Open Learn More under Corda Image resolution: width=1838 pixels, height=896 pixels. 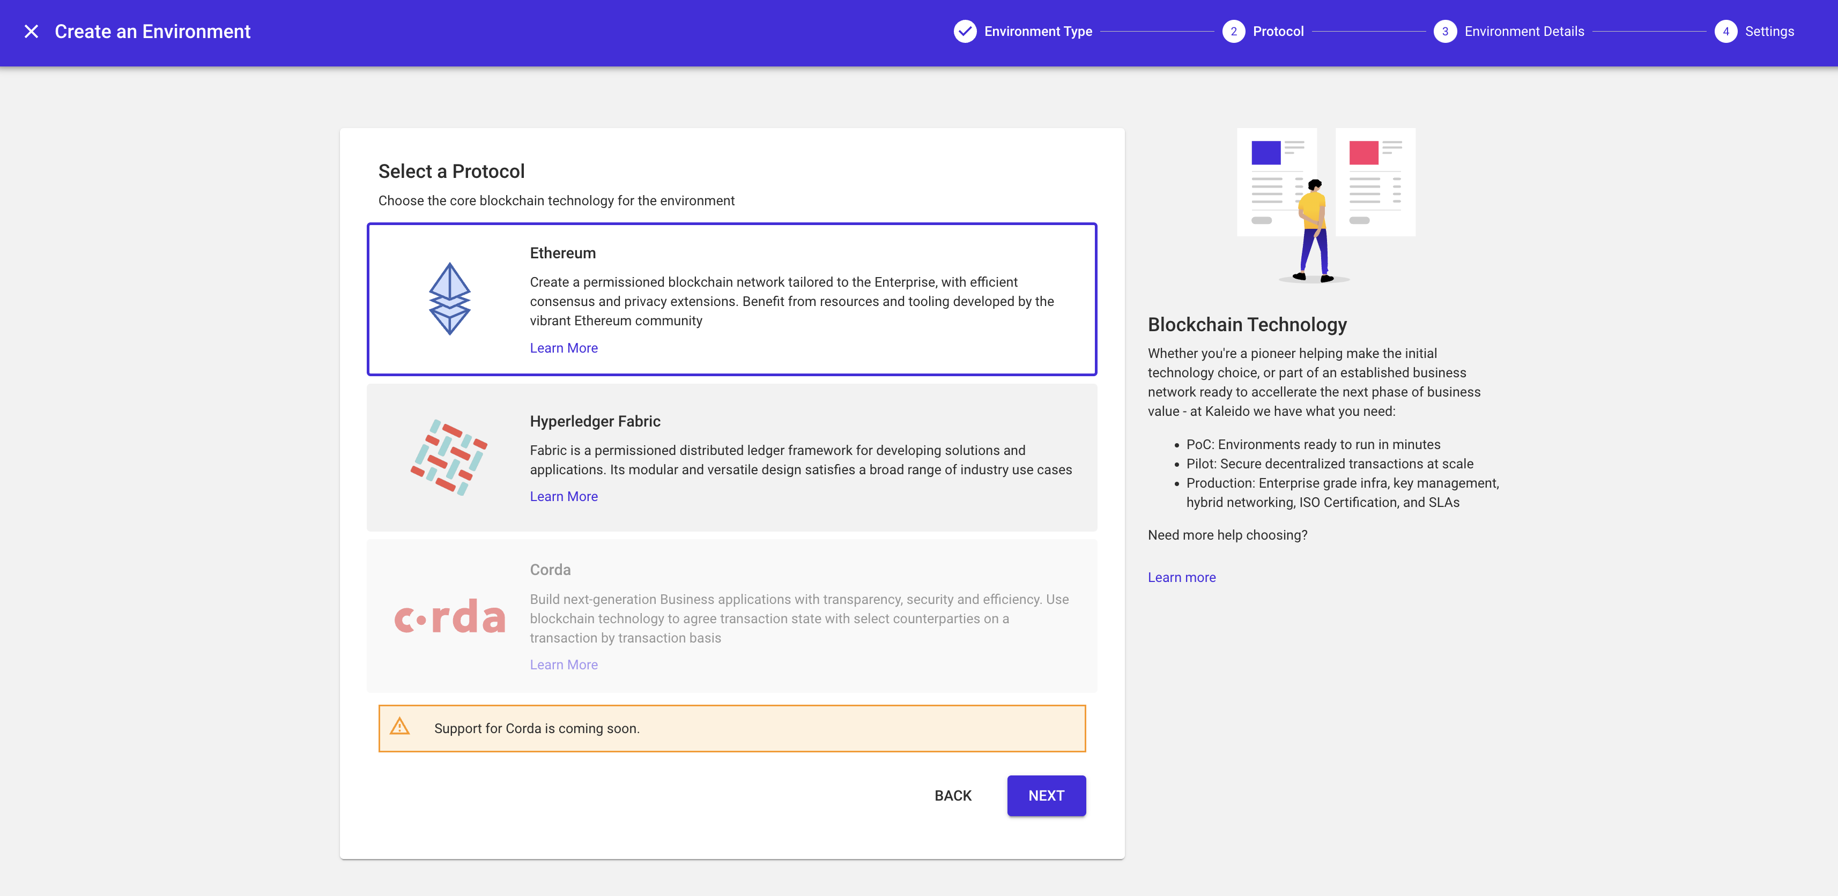tap(564, 665)
